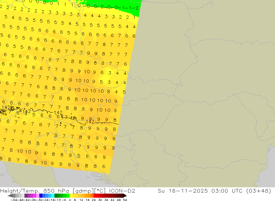275x201 pixels.
Task: Pick the darkest green swatch in the legend
Action: 56,196
